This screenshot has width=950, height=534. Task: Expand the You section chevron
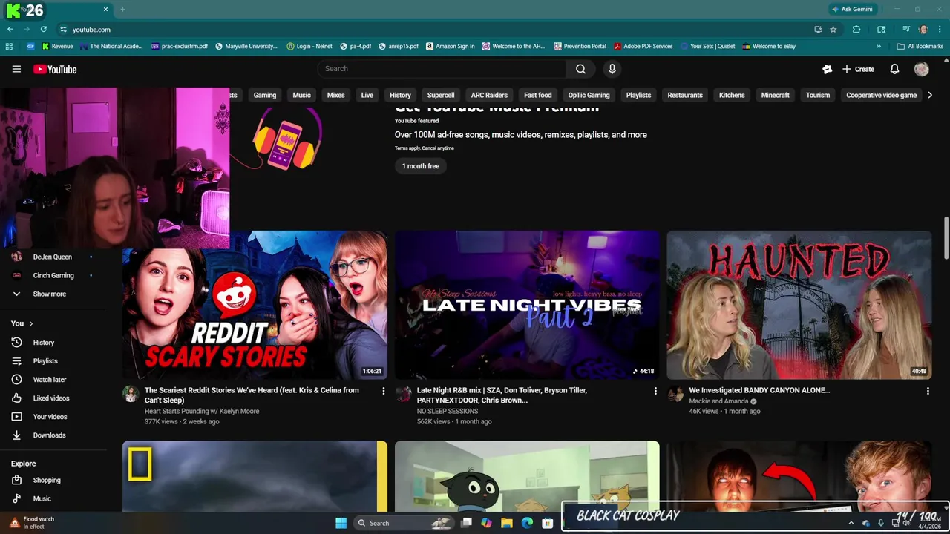click(30, 323)
